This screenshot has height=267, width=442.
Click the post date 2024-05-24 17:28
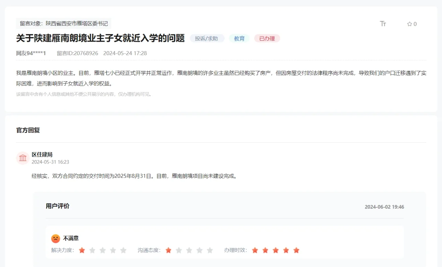coord(125,53)
